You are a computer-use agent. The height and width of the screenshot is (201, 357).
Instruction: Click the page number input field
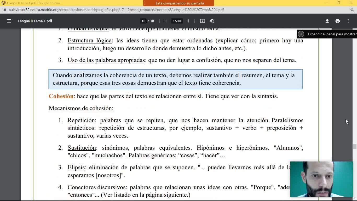click(143, 21)
